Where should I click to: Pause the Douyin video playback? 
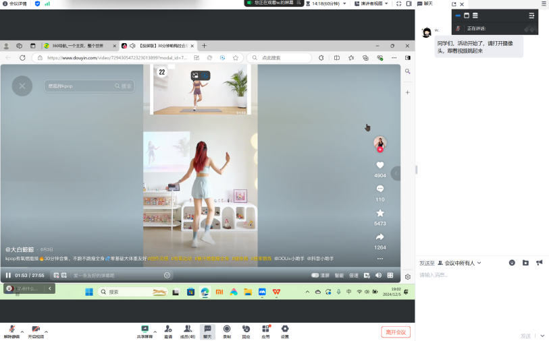[x=8, y=275]
